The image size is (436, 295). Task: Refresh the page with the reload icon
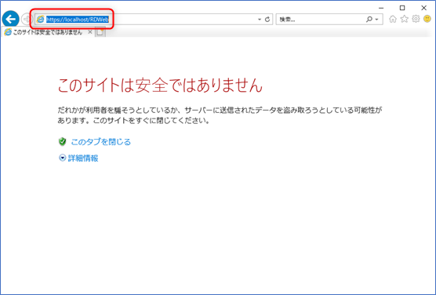coord(267,20)
